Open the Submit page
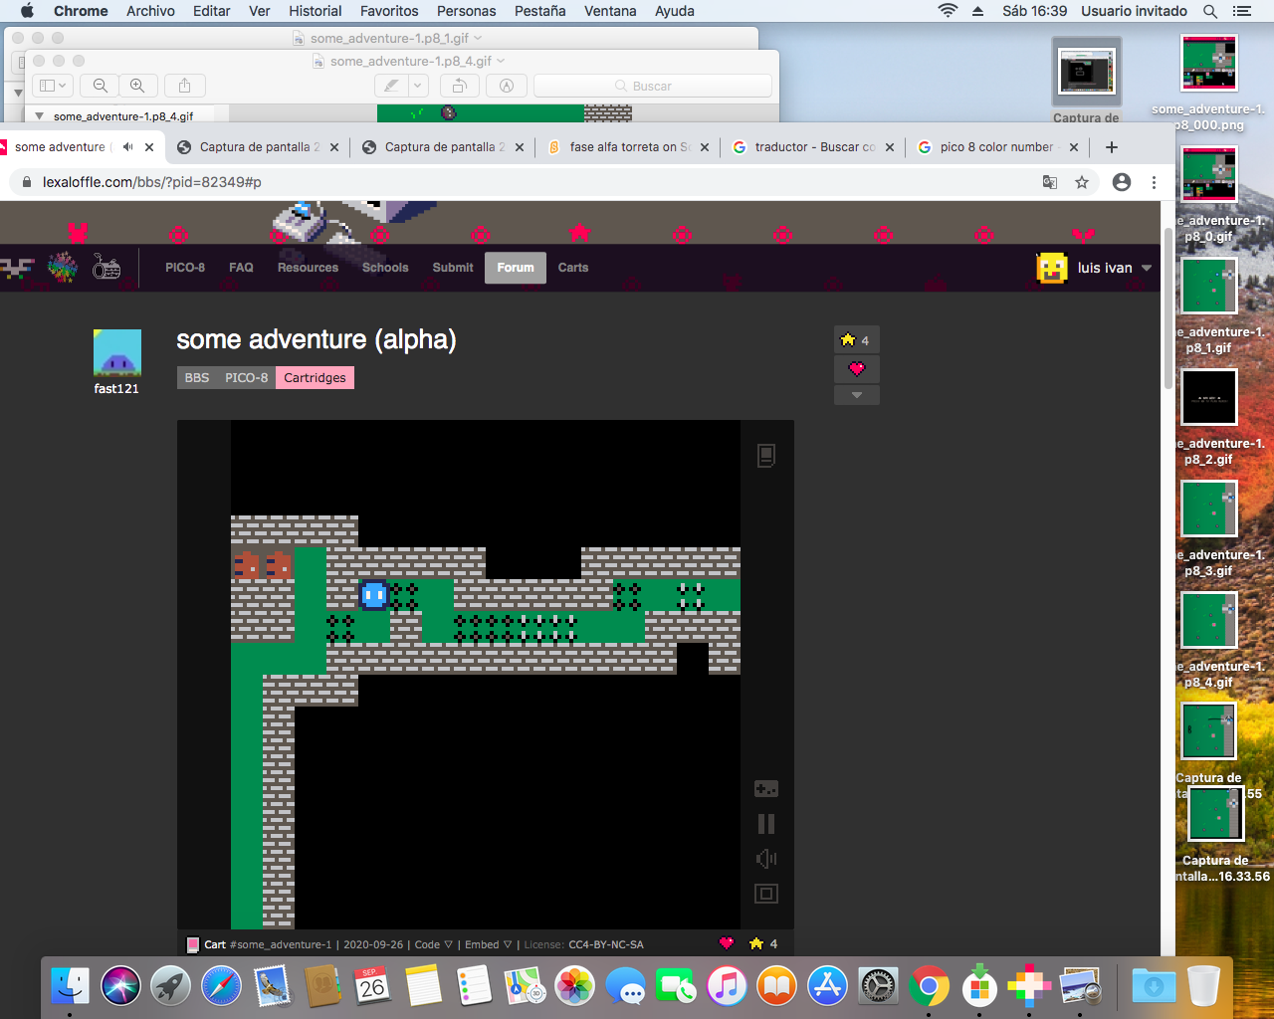1274x1019 pixels. (x=453, y=268)
